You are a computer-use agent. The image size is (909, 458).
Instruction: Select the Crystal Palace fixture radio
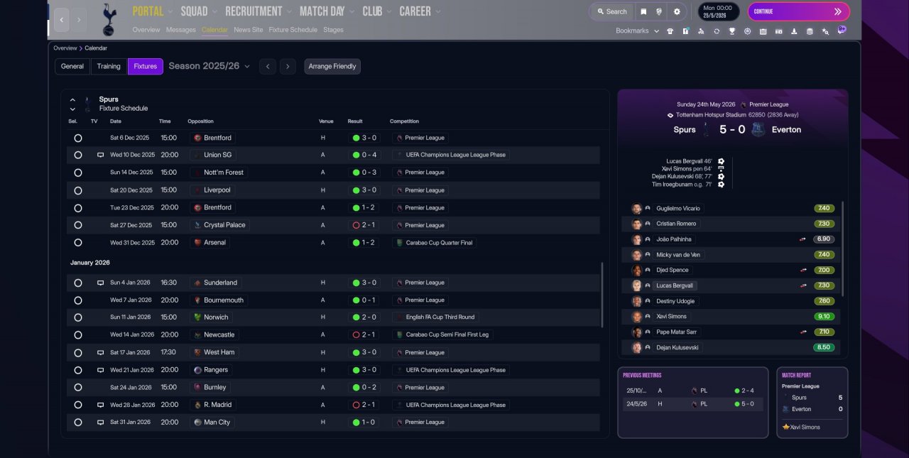78,225
